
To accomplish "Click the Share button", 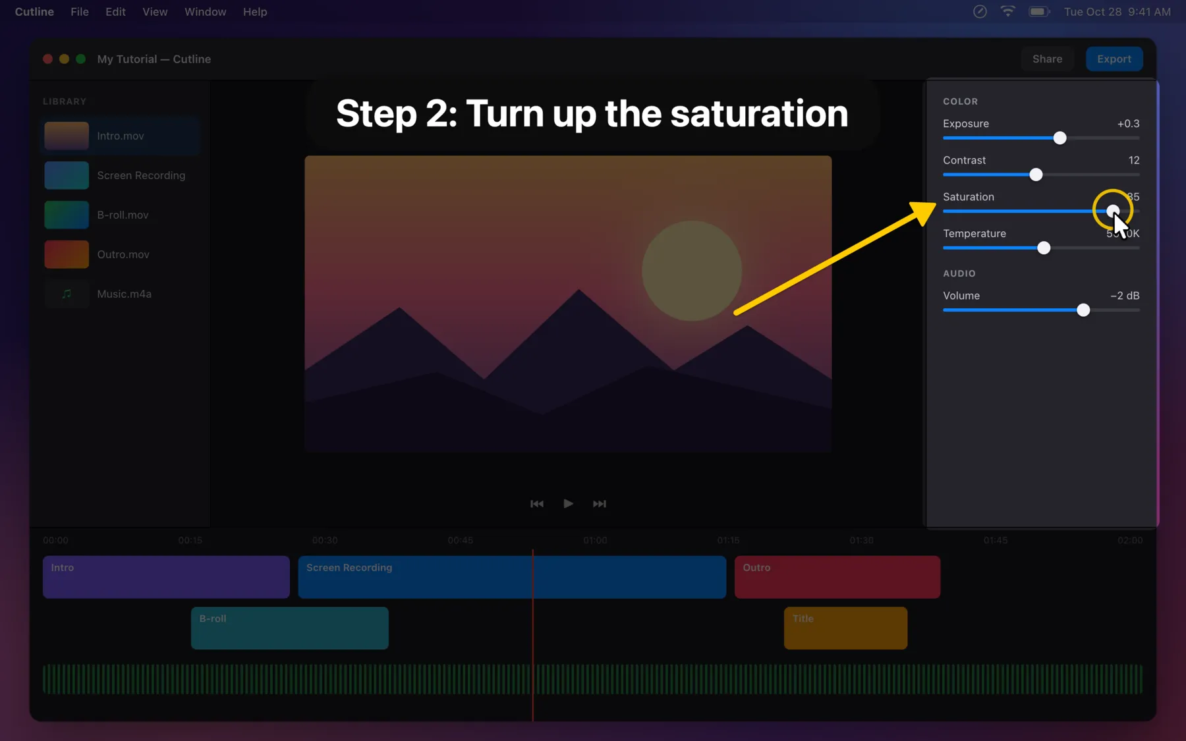I will [1047, 59].
